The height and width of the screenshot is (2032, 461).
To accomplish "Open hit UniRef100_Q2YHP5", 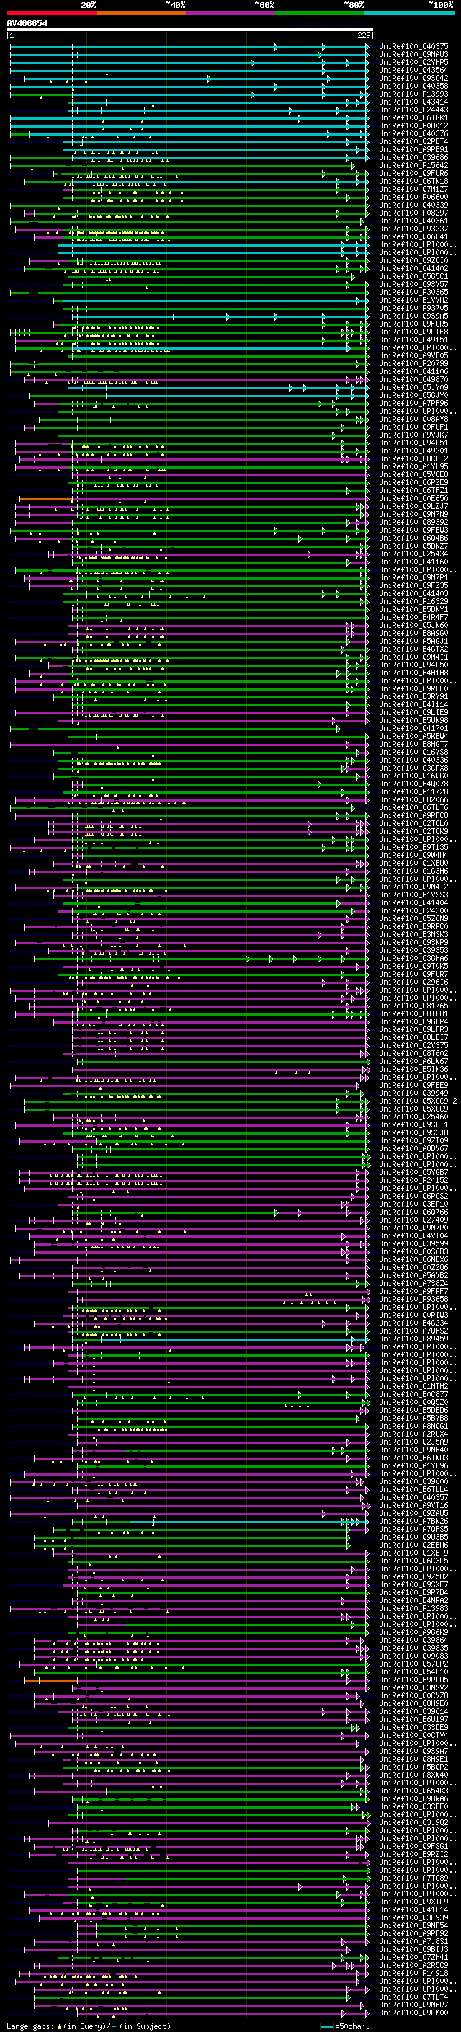I will click(413, 62).
